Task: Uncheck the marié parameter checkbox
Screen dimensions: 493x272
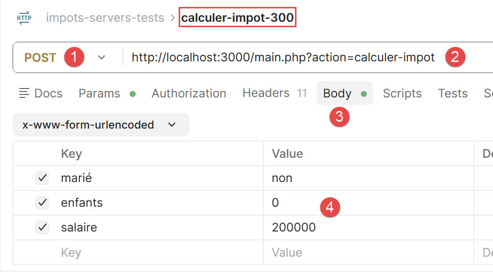Action: 42,178
